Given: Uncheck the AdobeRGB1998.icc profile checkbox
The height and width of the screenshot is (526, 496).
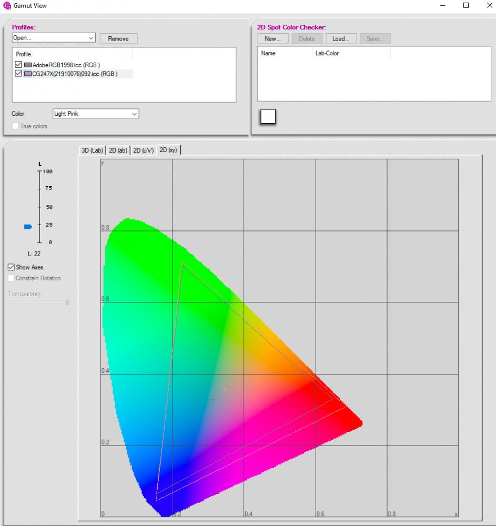Looking at the screenshot, I should click(x=18, y=64).
